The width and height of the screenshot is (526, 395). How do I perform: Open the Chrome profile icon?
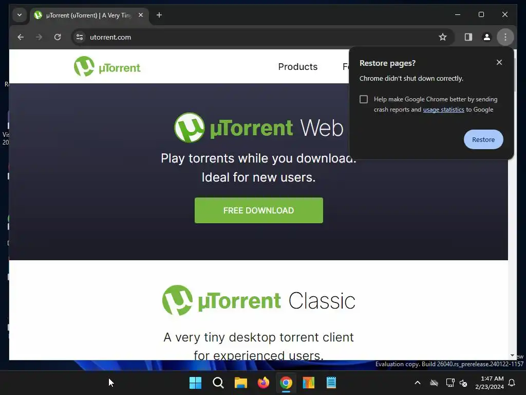(x=487, y=37)
